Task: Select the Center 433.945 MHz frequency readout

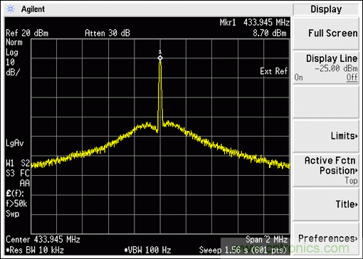Action: [x=43, y=240]
